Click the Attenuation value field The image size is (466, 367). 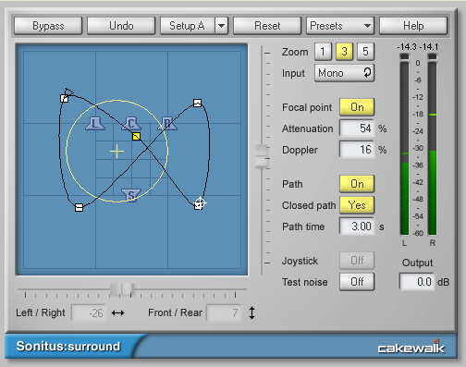(357, 128)
